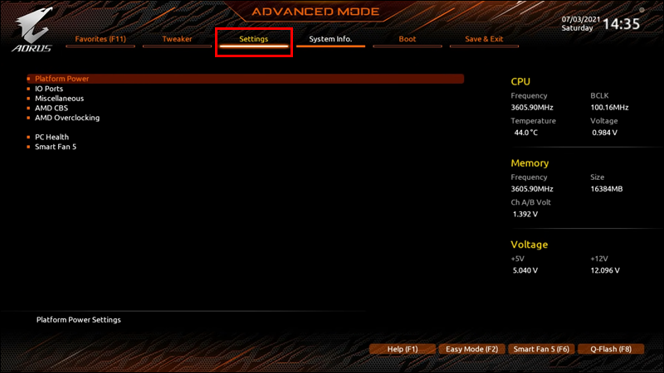Enter the AMD Overclocking submenu
Image resolution: width=664 pixels, height=373 pixels.
point(67,118)
